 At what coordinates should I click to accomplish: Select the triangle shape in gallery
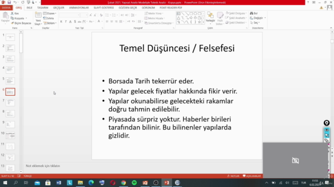(178, 18)
